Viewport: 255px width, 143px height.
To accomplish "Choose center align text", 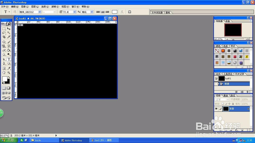I will pos(103,12).
